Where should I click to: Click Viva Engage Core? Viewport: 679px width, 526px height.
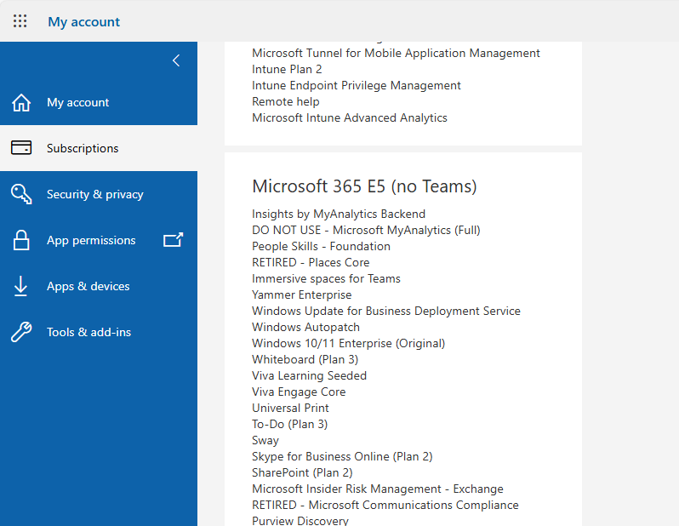299,392
